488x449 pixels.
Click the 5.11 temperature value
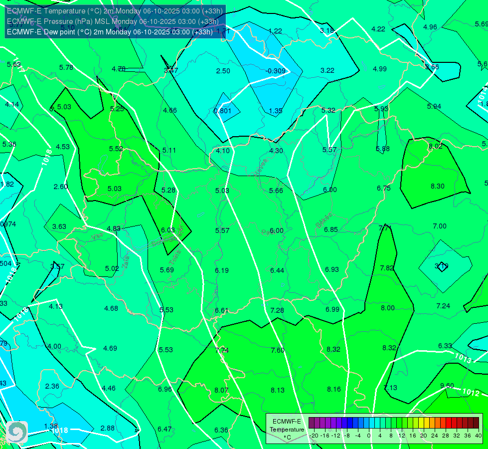pos(169,150)
